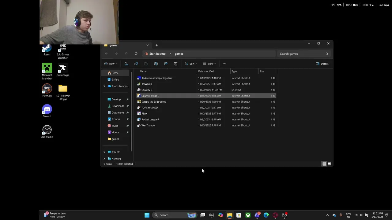Click the taskbar Search box

(174, 215)
